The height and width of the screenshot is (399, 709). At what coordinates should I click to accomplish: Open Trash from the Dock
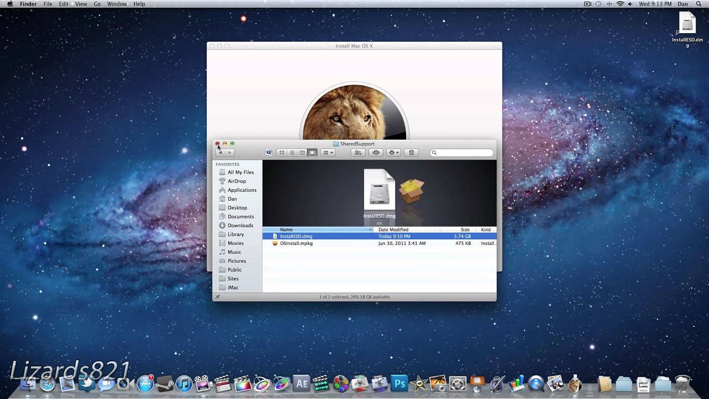683,383
